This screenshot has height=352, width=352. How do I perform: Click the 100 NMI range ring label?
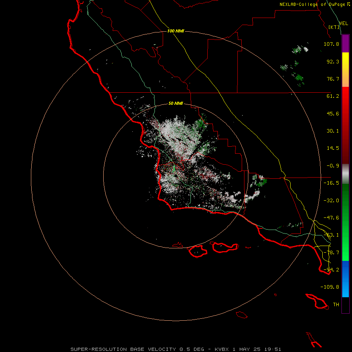tap(176, 31)
